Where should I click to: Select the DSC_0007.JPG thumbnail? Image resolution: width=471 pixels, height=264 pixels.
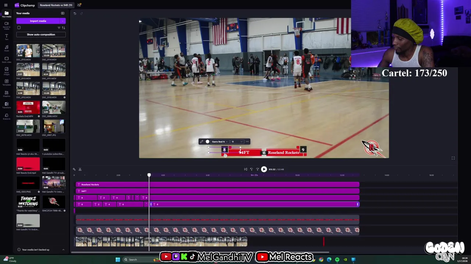tap(54, 126)
